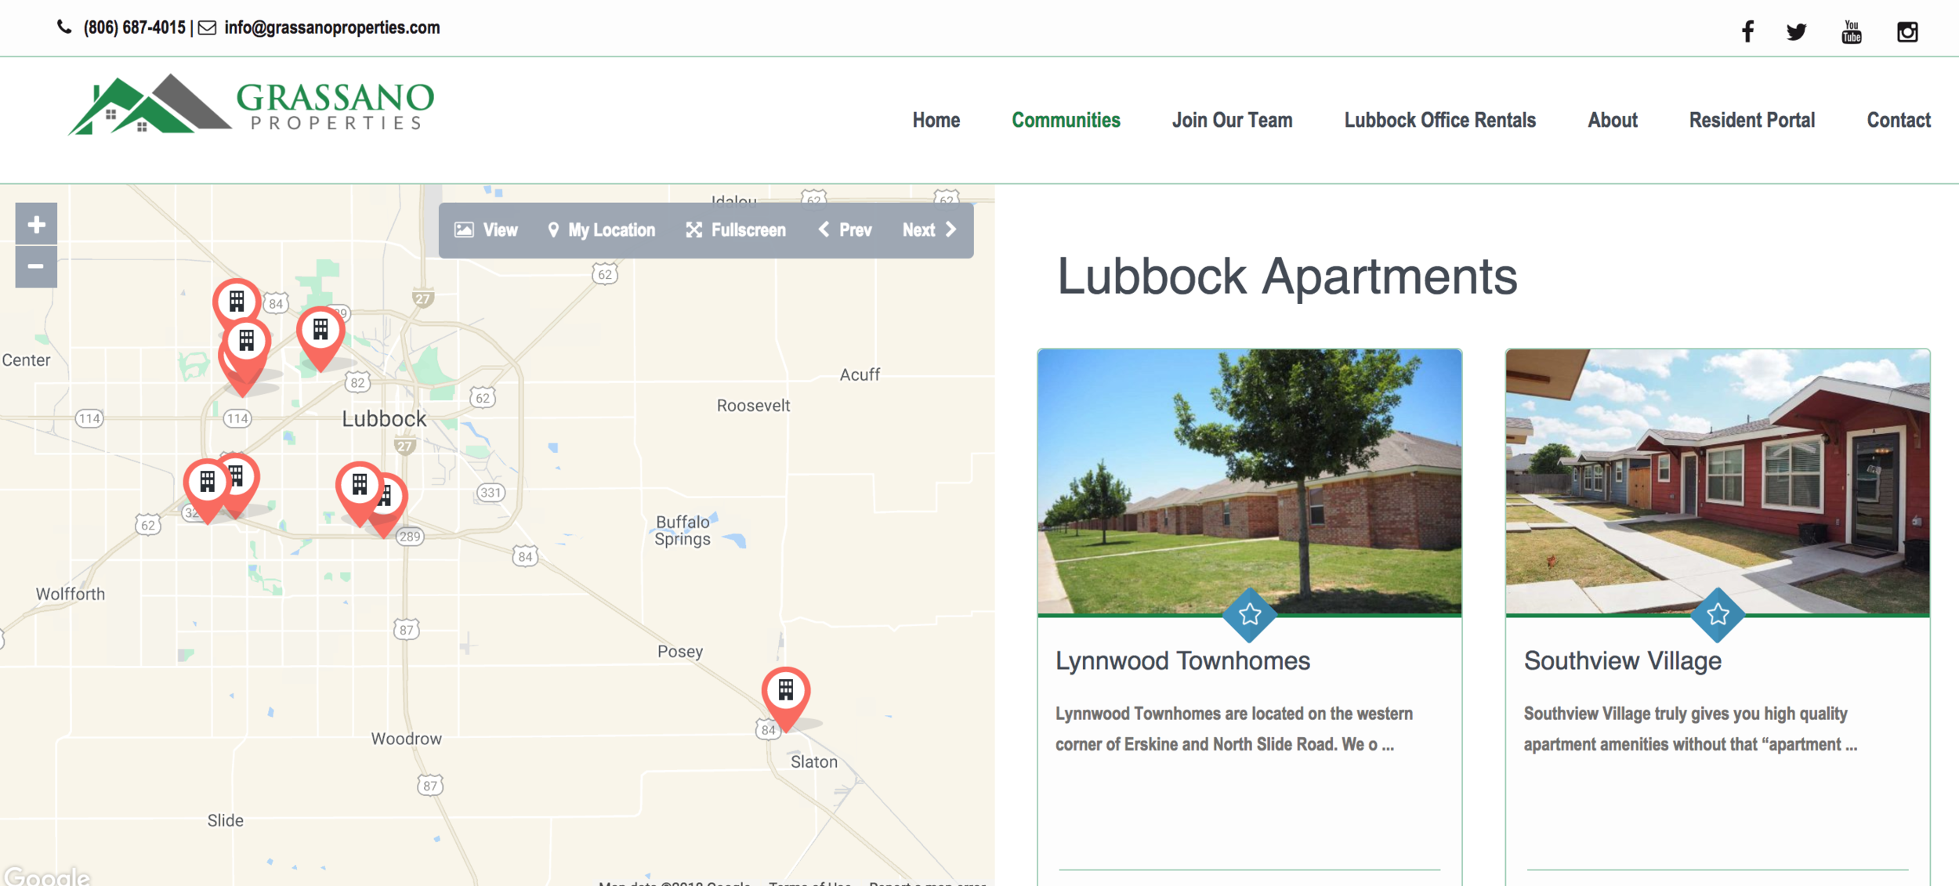Image resolution: width=1959 pixels, height=886 pixels.
Task: Zoom out on the map
Action: (x=36, y=267)
